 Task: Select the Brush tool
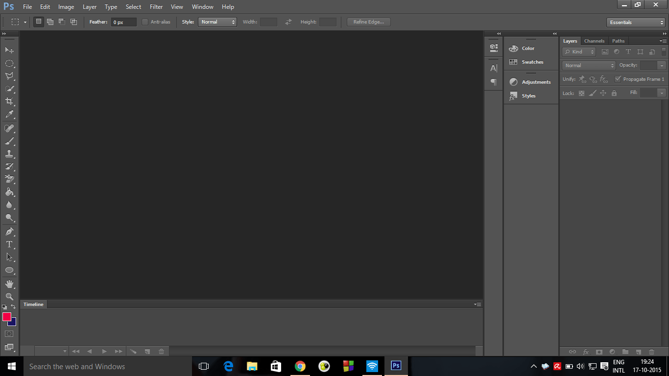pyautogui.click(x=9, y=141)
